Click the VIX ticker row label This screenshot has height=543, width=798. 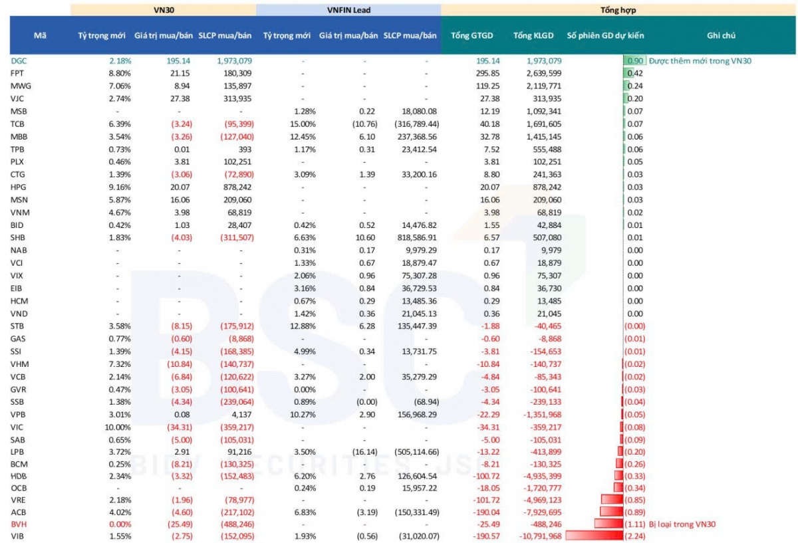(17, 275)
